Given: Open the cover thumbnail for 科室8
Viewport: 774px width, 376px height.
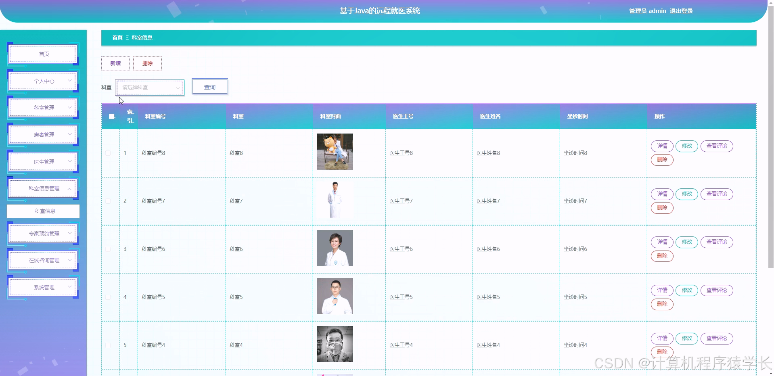Looking at the screenshot, I should [x=335, y=152].
